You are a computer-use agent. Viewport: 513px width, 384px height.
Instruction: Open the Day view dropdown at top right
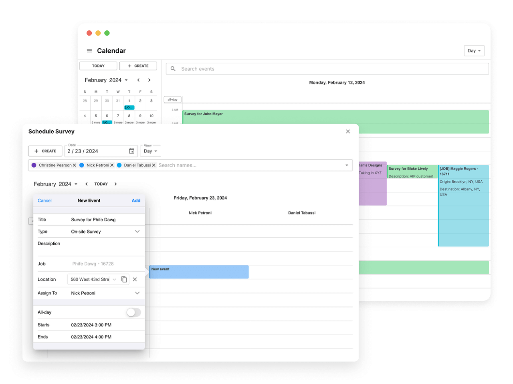pos(474,50)
